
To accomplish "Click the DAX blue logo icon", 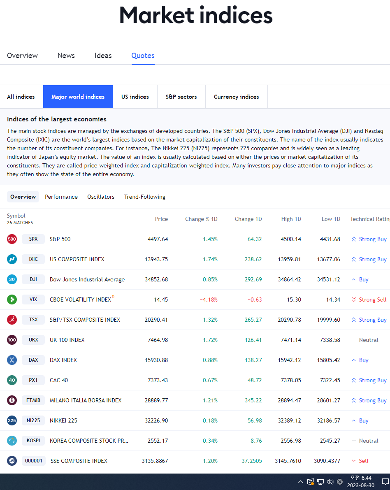I will [12, 360].
